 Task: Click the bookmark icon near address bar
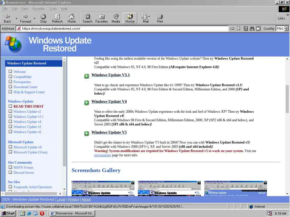238,29
